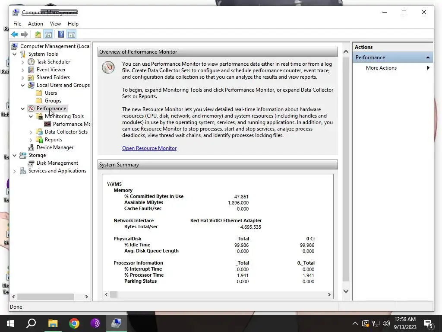Click the Computer Management root icon

click(15, 46)
